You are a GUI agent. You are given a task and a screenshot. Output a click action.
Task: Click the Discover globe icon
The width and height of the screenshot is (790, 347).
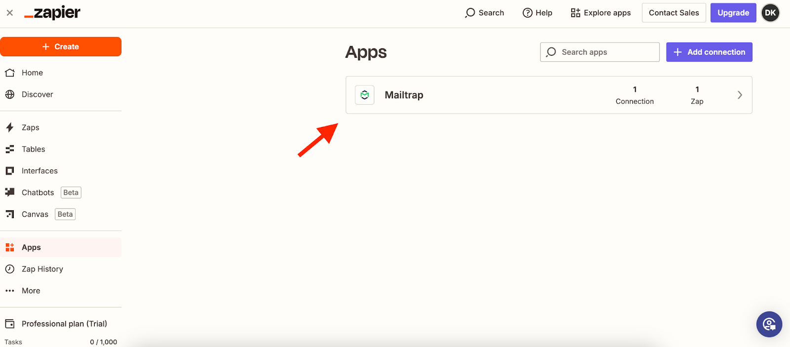point(10,94)
